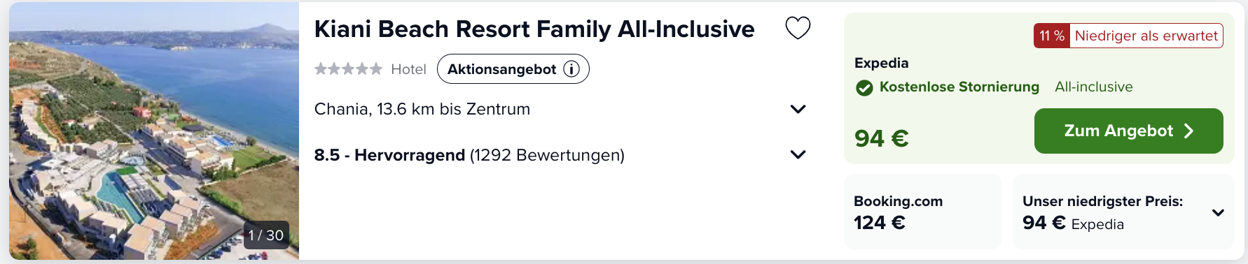Click the green Kostenlose Stornierung checkmark icon
Viewport: 1248px width, 264px height.
(x=864, y=87)
